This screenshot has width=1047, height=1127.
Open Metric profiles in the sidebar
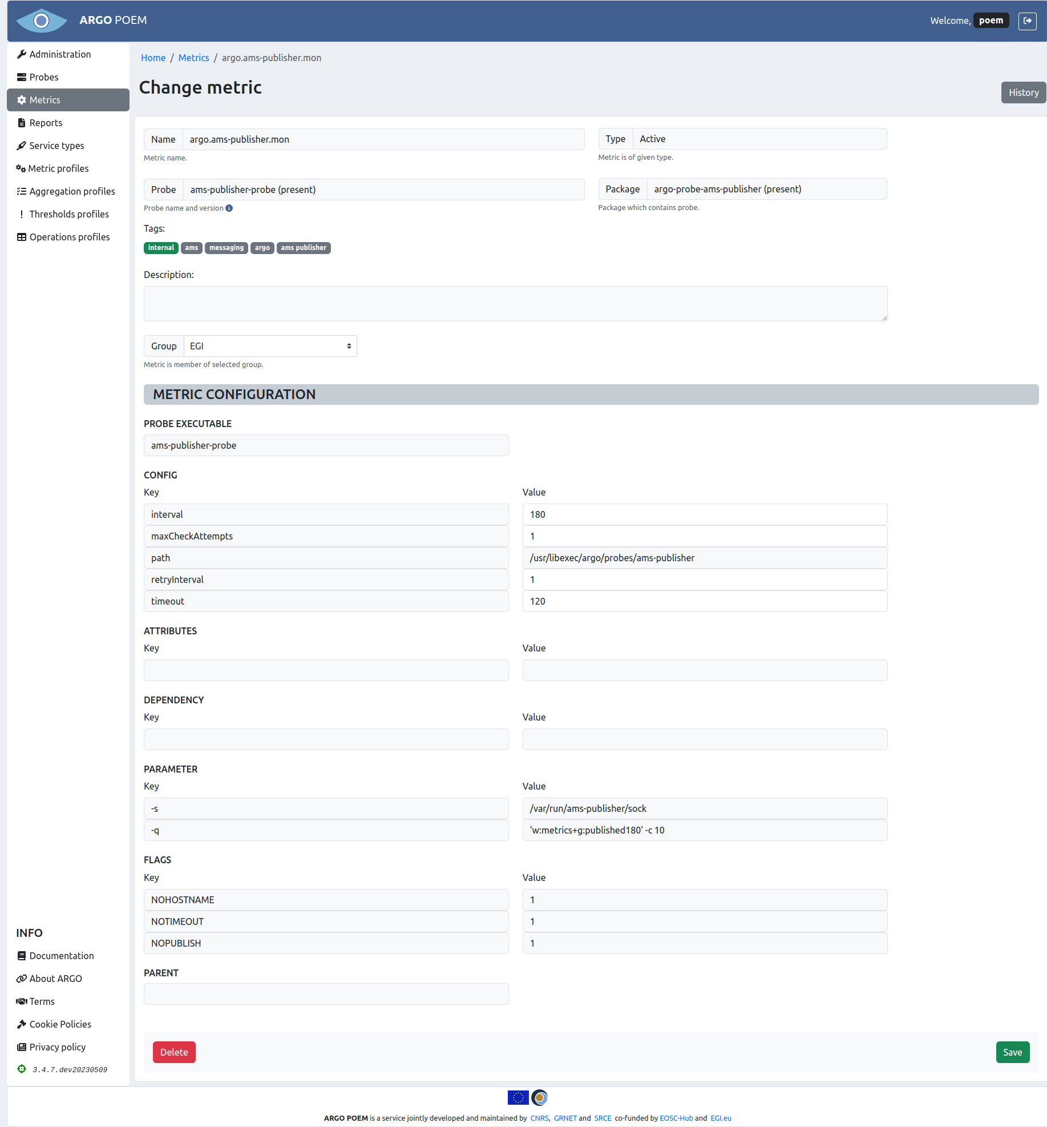pyautogui.click(x=58, y=168)
